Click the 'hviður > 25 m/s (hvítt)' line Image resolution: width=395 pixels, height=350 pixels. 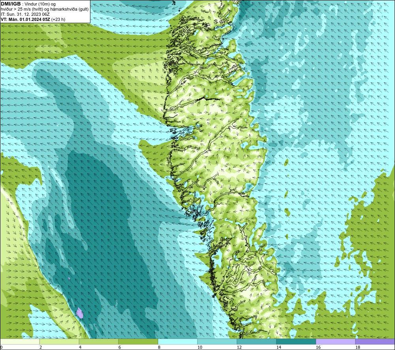click(21, 9)
